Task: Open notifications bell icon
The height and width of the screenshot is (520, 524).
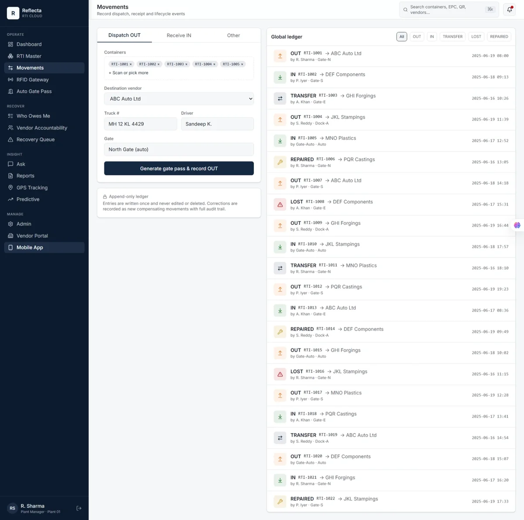Action: click(509, 10)
